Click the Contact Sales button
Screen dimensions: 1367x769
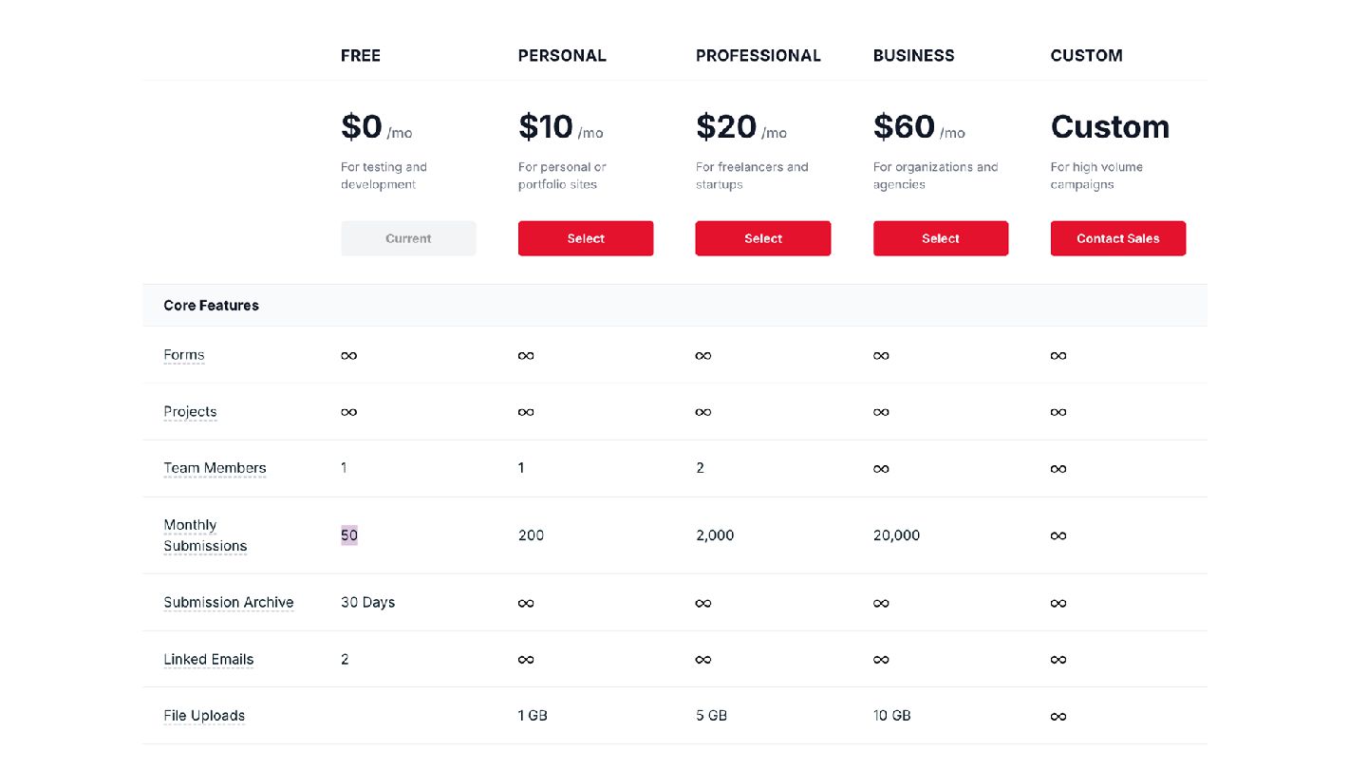(x=1118, y=238)
